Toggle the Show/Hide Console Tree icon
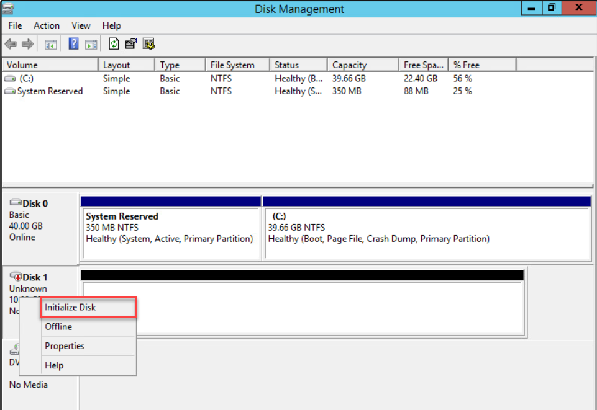597x410 pixels. click(x=50, y=43)
